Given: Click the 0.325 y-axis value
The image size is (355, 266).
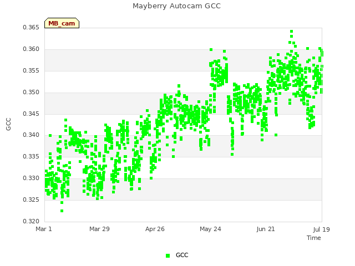Looking at the screenshot, I should pyautogui.click(x=31, y=199).
